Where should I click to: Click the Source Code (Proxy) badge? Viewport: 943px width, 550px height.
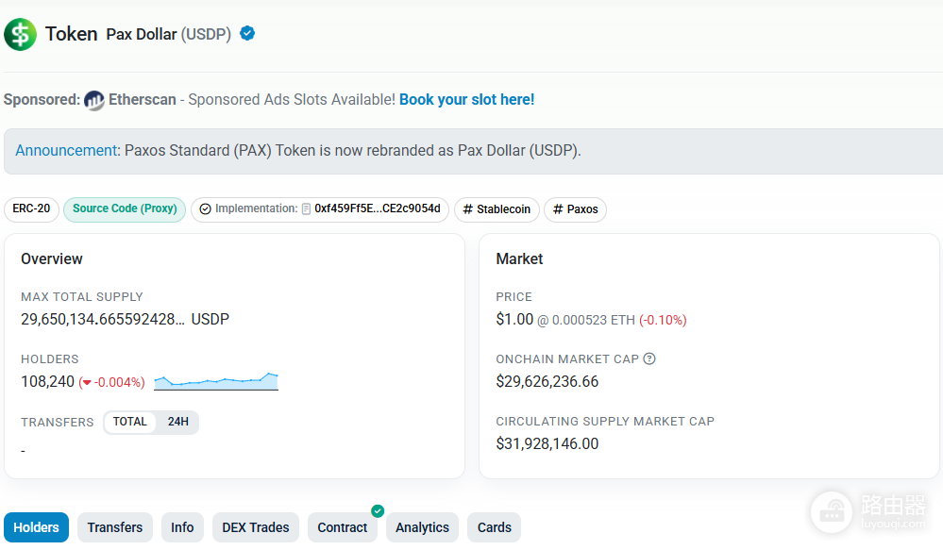click(125, 209)
